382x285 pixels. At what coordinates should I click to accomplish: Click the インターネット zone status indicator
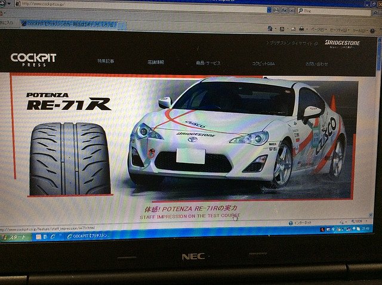coord(300,223)
